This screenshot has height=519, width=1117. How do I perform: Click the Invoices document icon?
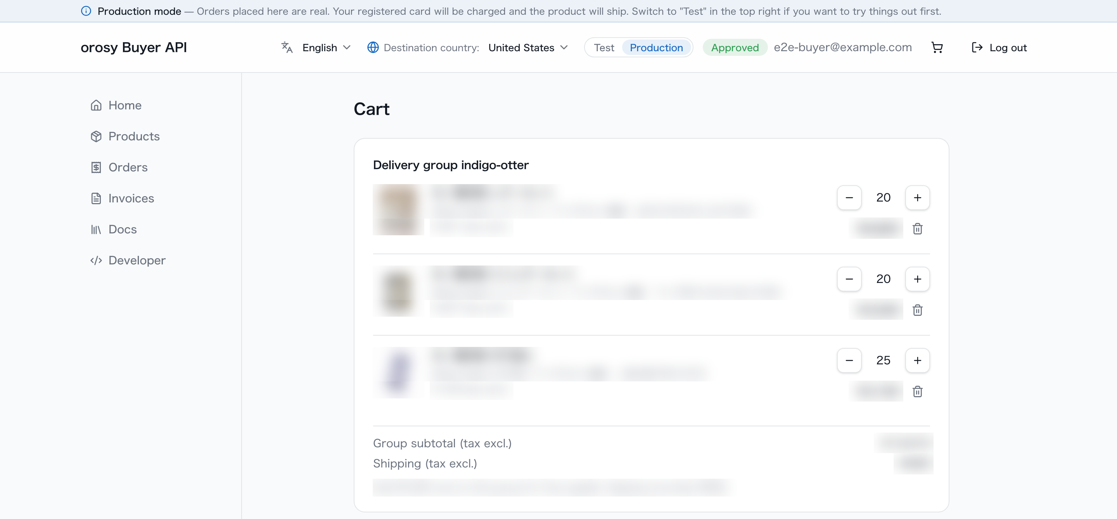96,198
